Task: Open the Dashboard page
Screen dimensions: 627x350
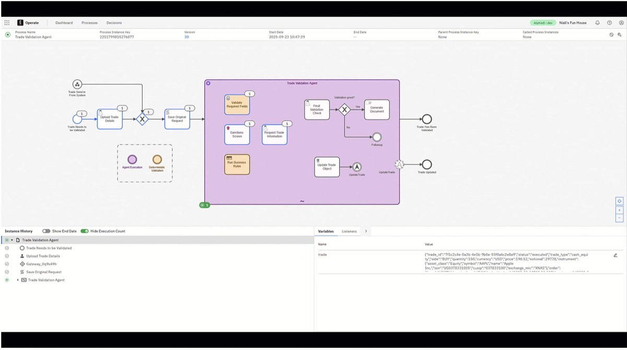Action: click(x=64, y=23)
